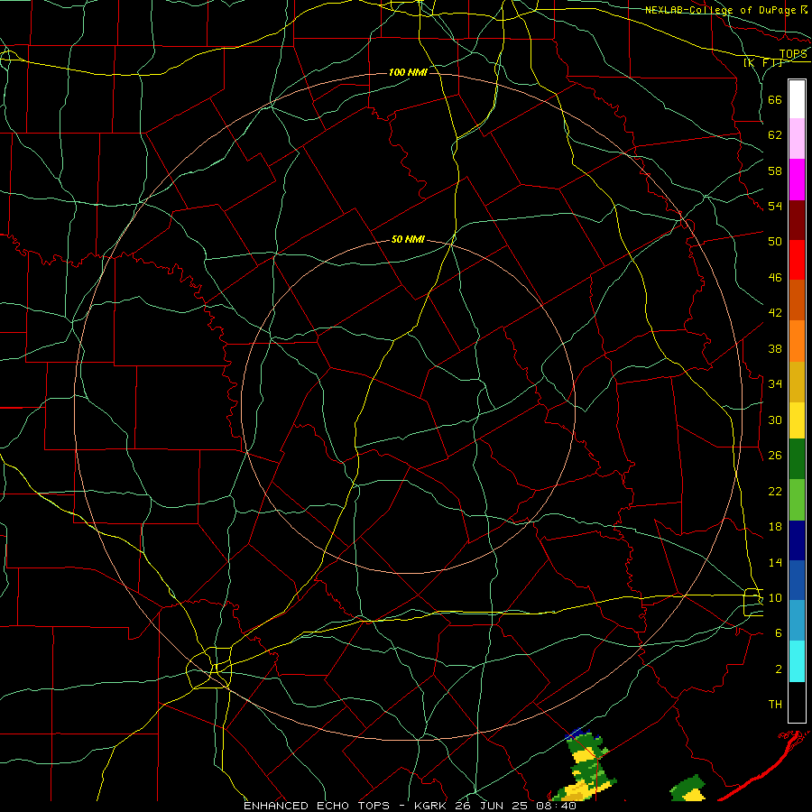Click the legend value 18

coord(775,527)
